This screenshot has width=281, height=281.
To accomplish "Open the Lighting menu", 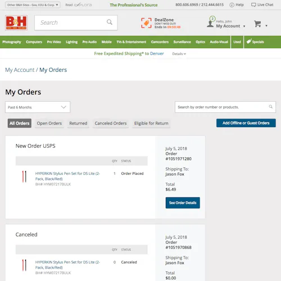I will point(71,42).
